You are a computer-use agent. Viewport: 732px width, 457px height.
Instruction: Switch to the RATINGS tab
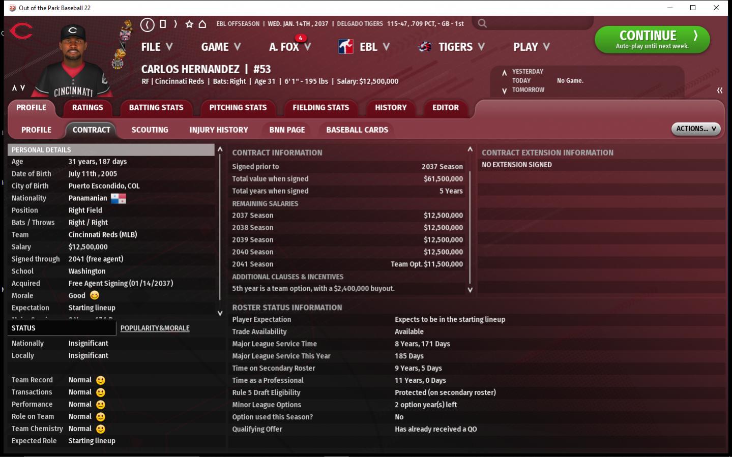click(87, 108)
